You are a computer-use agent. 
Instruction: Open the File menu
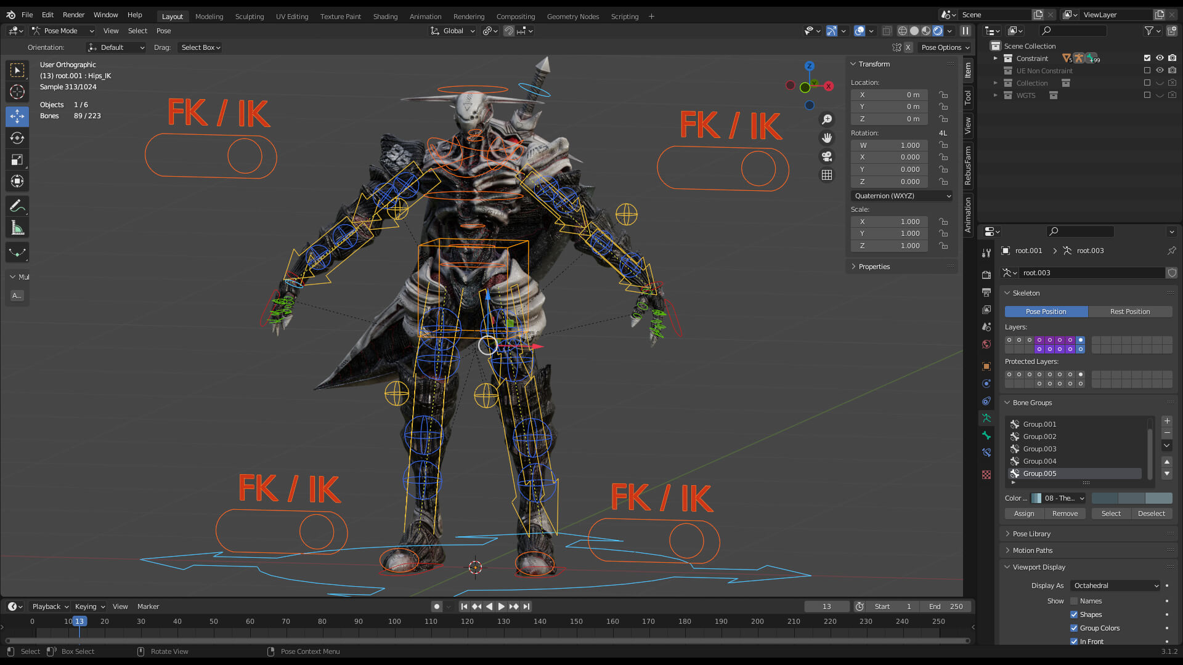coord(27,15)
